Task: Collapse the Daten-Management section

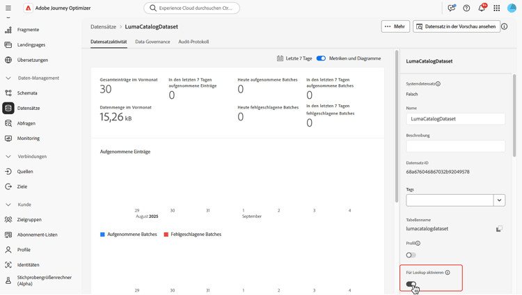Action: (x=8, y=78)
